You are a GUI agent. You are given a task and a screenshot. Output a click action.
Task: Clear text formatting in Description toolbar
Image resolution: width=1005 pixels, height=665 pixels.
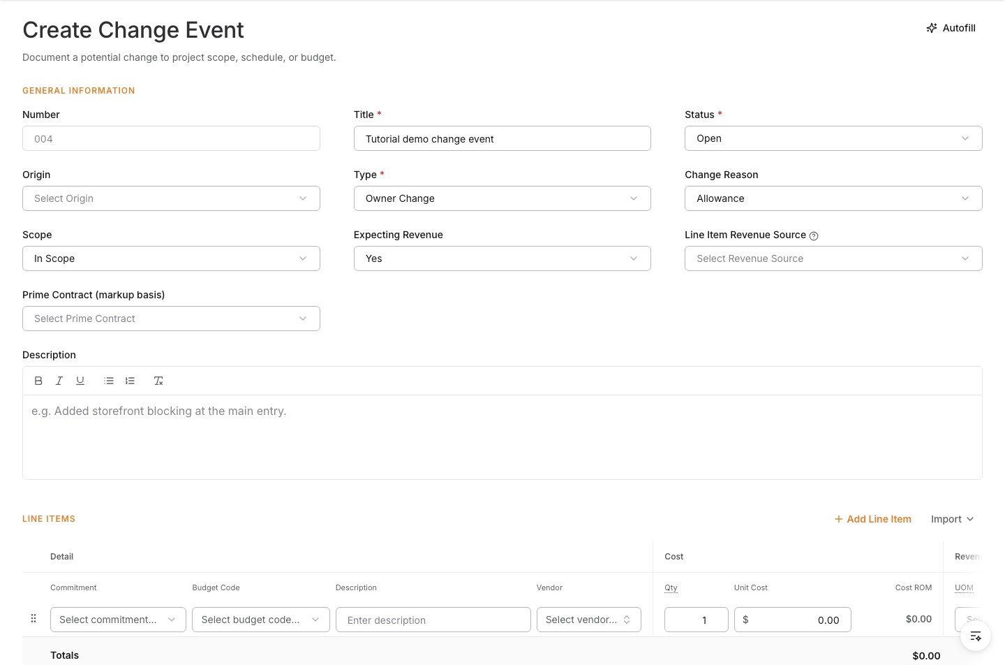point(158,381)
